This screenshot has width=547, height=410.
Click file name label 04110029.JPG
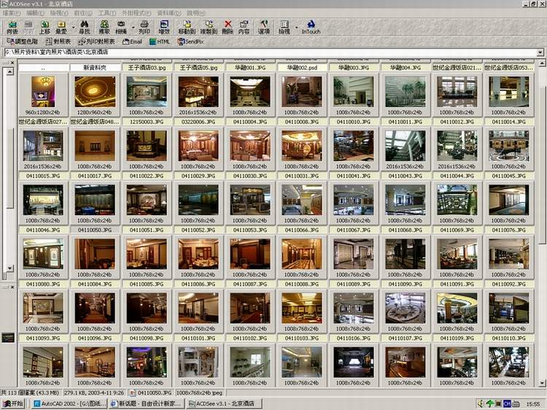click(x=198, y=177)
